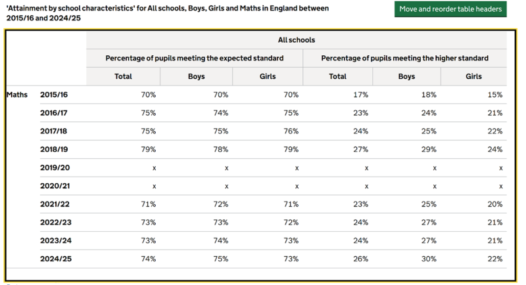526x285 pixels.
Task: Select the expected standard percentage header
Action: (x=195, y=58)
